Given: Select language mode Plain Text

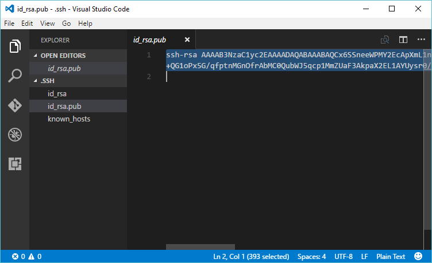Looking at the screenshot, I should (391, 257).
